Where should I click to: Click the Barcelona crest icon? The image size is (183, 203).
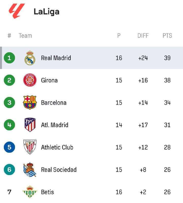[x=30, y=103]
